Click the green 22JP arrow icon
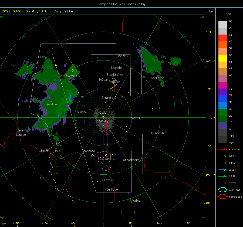This screenshot has height=227, width=243. pyautogui.click(x=222, y=176)
